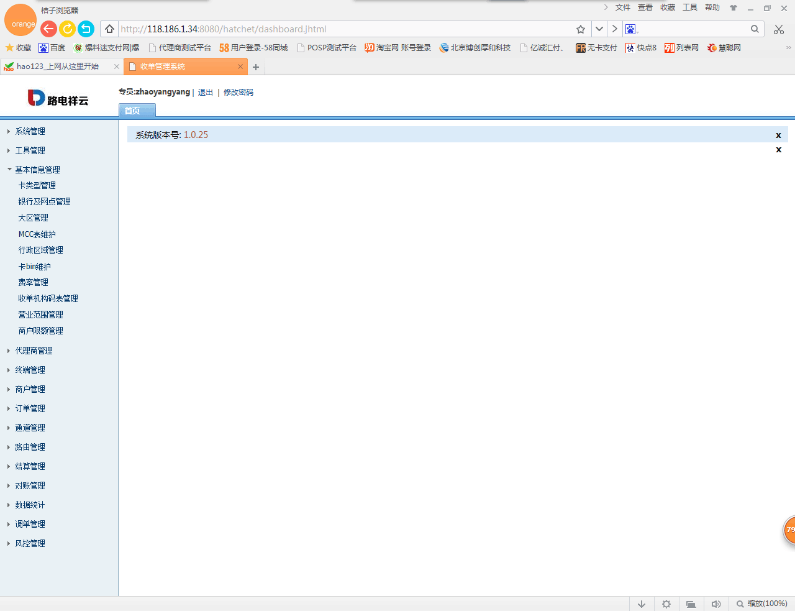Click the second x below version bar
The width and height of the screenshot is (795, 611).
[x=778, y=149]
